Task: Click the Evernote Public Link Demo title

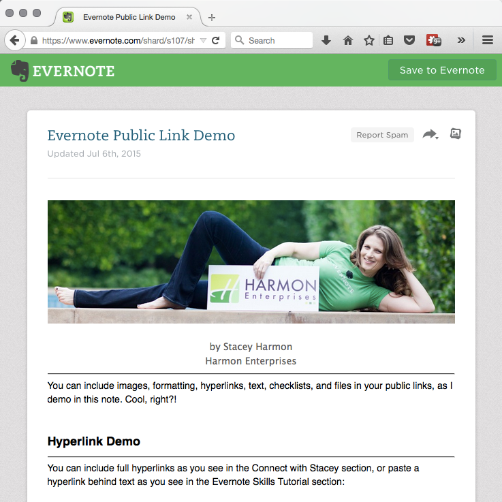Action: [141, 135]
